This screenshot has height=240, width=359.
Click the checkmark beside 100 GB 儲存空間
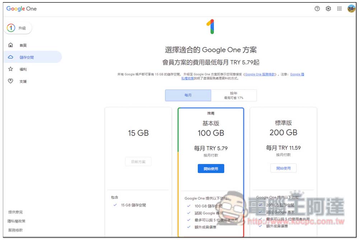[x=189, y=206]
